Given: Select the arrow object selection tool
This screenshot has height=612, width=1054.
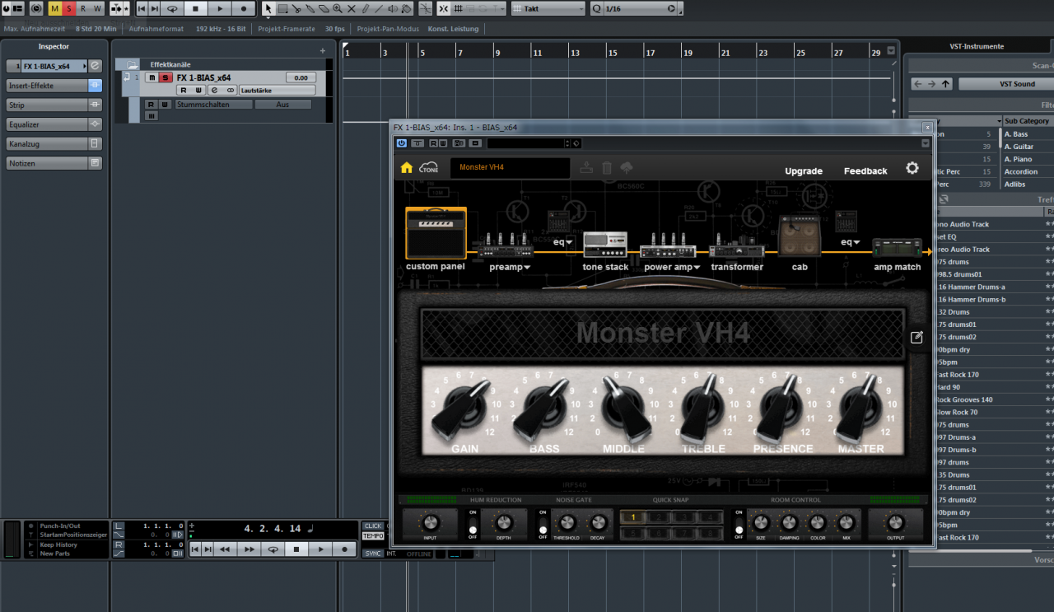Looking at the screenshot, I should [x=268, y=8].
